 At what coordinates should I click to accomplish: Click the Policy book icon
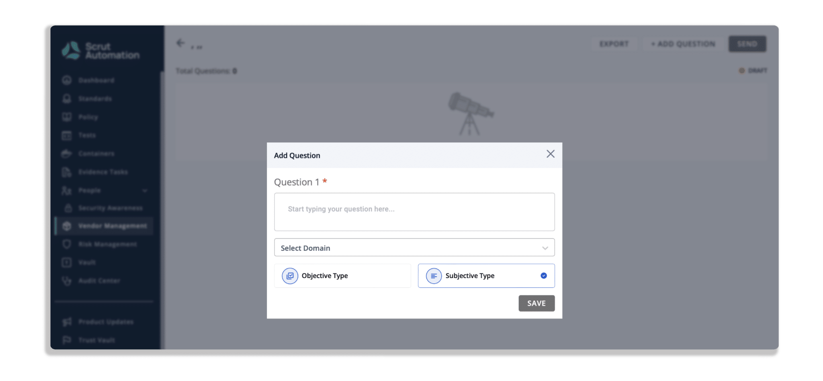67,117
